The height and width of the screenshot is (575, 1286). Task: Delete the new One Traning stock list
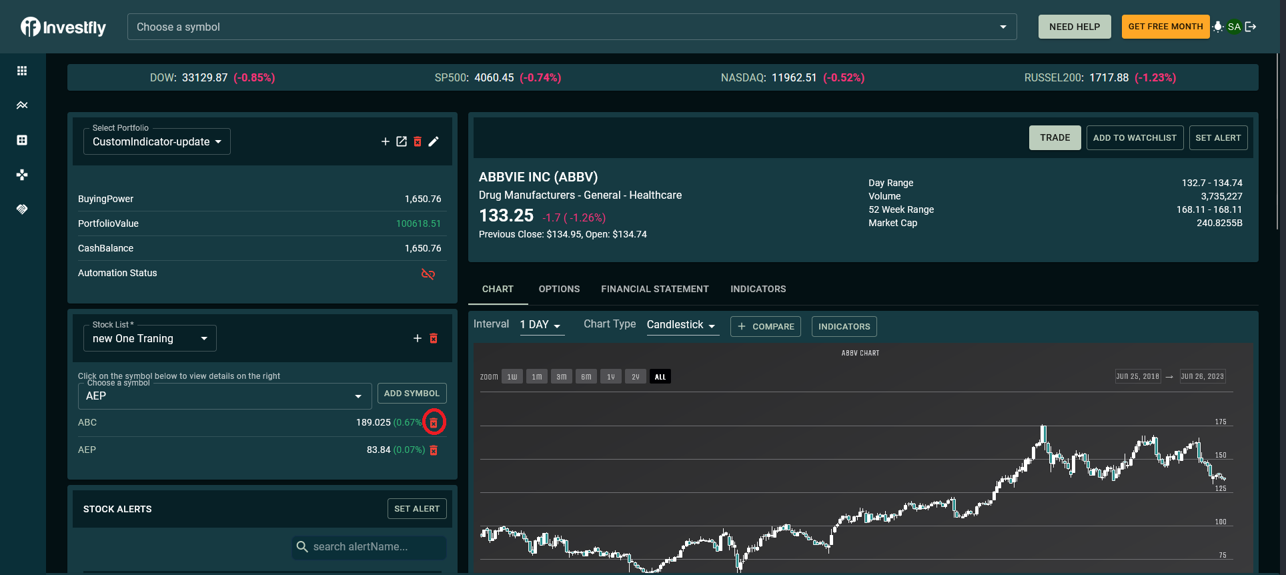tap(434, 338)
